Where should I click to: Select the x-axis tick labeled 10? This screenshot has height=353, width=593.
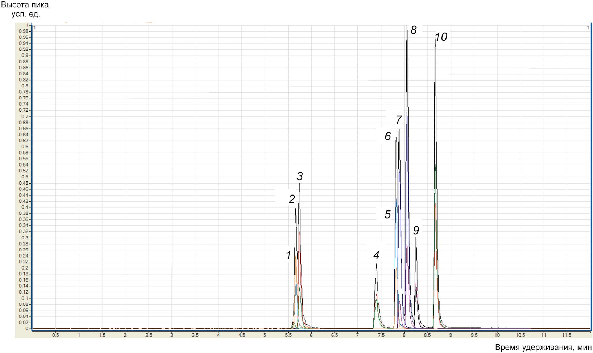click(x=497, y=335)
